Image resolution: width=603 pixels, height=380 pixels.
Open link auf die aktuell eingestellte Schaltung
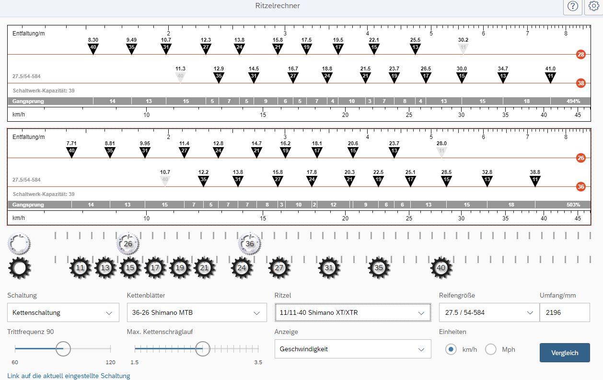(x=69, y=376)
